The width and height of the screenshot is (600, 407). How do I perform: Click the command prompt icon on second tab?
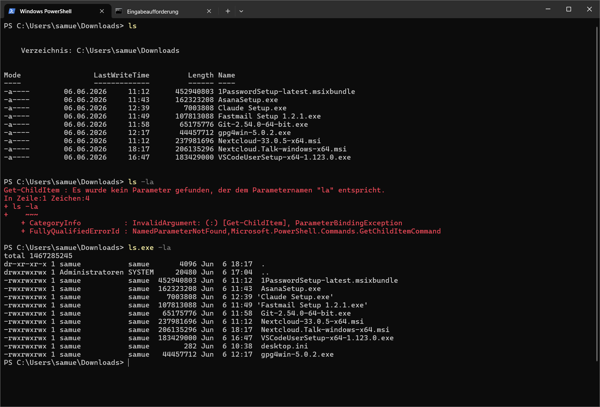[119, 11]
